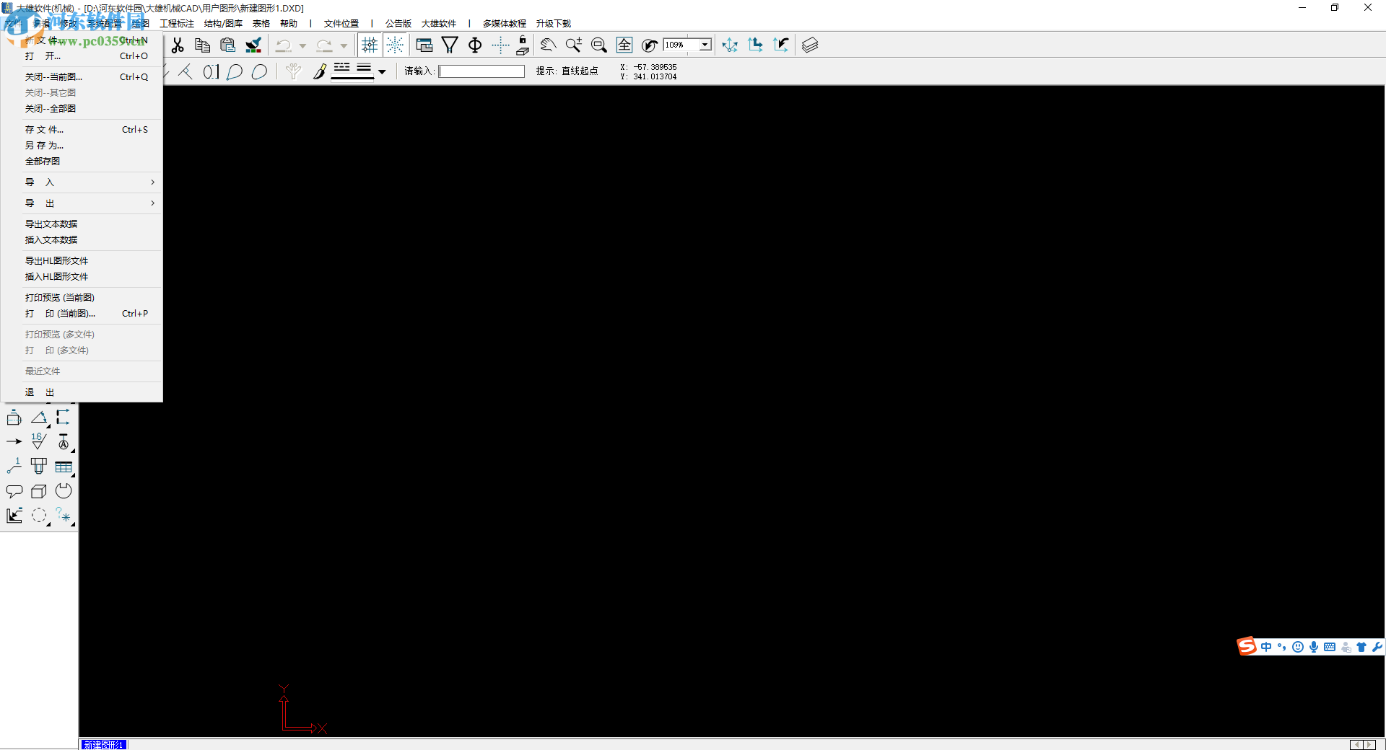Click the window layout icon
1386x750 pixels.
tap(424, 45)
